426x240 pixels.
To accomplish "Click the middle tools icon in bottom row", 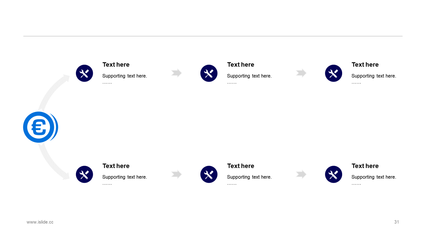I will 209,174.
